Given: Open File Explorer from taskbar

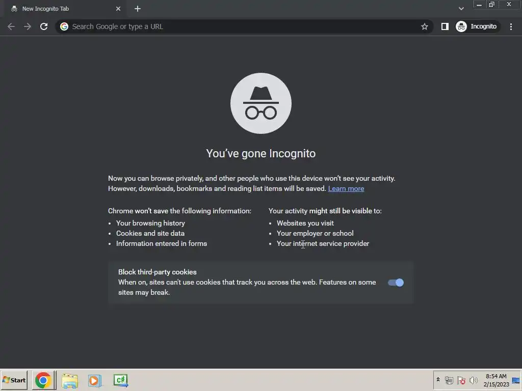Looking at the screenshot, I should (x=70, y=381).
